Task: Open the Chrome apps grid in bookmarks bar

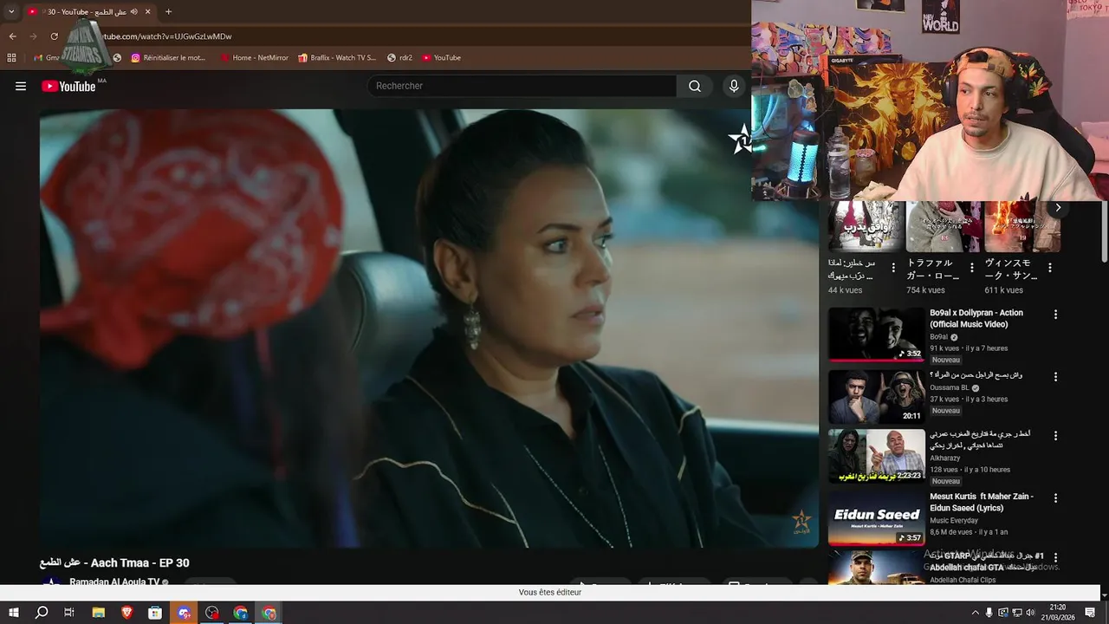Action: (11, 58)
